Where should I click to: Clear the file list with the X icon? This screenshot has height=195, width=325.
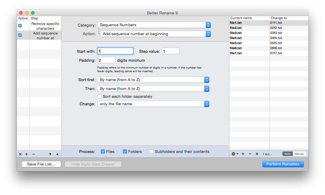(x=257, y=154)
